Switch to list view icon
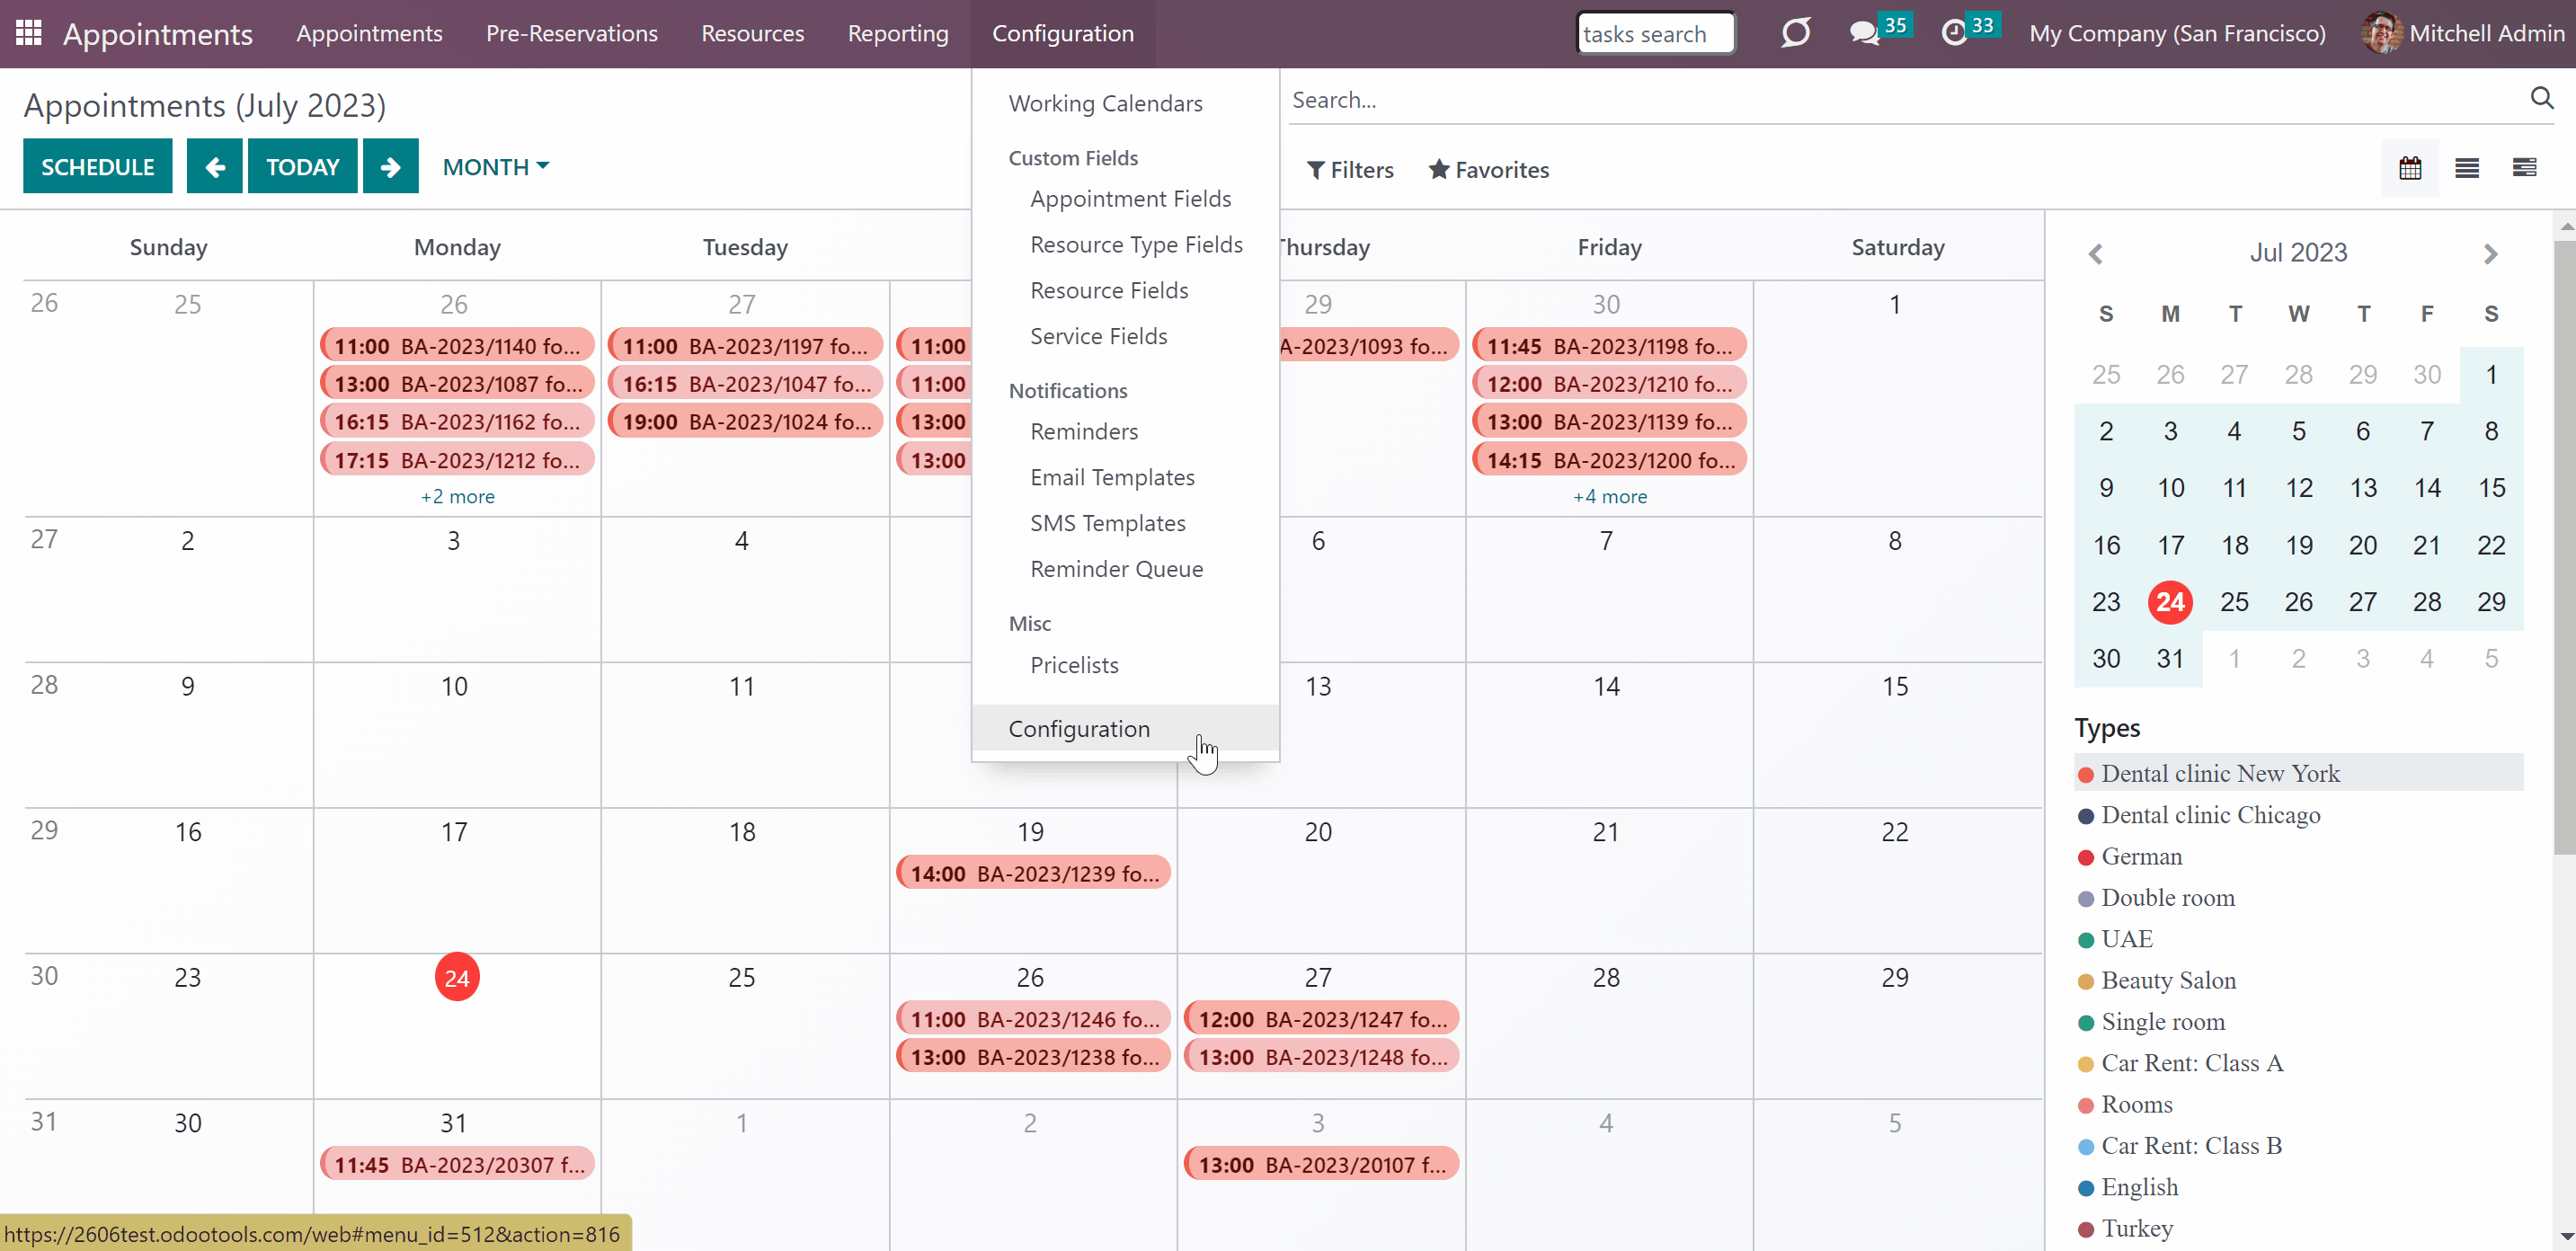Image resolution: width=2576 pixels, height=1251 pixels. (x=2466, y=168)
